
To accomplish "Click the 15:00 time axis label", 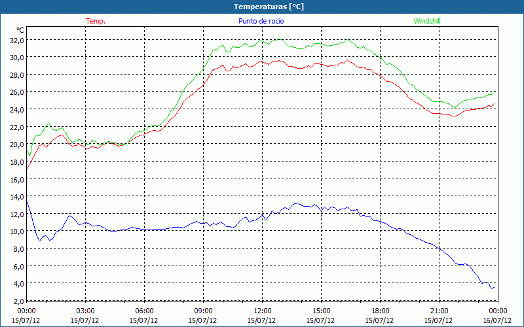I will click(x=321, y=311).
